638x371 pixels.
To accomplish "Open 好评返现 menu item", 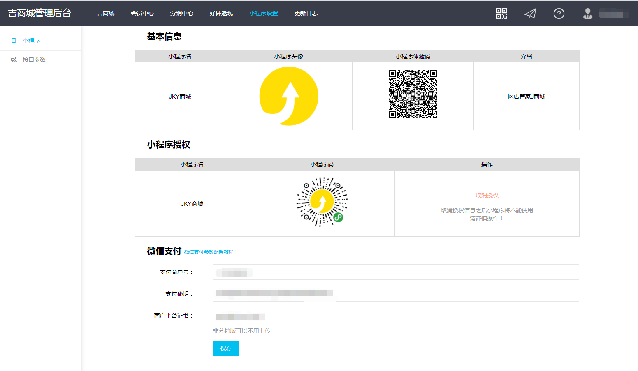I will tap(221, 14).
